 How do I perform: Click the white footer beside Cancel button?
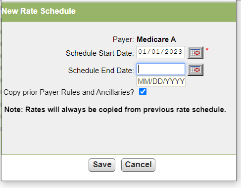(x=194, y=165)
